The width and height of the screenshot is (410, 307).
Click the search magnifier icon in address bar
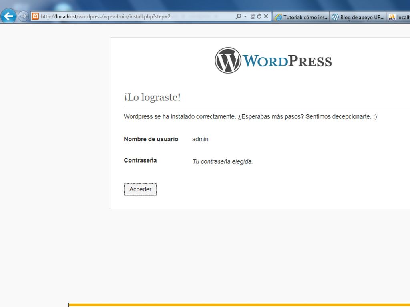coord(238,16)
